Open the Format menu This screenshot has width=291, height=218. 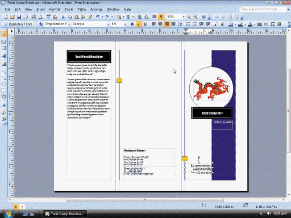coord(55,10)
